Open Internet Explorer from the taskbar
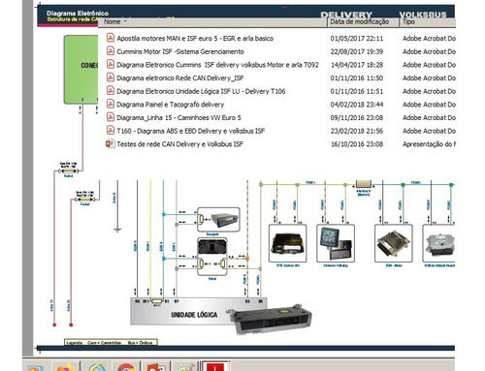The height and width of the screenshot is (371, 485). pyautogui.click(x=97, y=367)
